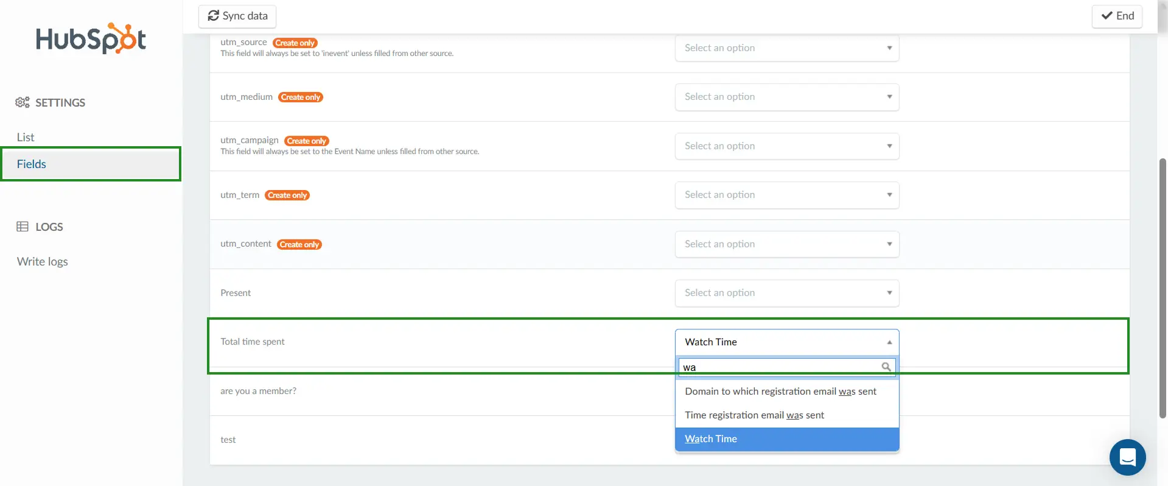Click the 'test' field label
The image size is (1168, 486).
228,440
